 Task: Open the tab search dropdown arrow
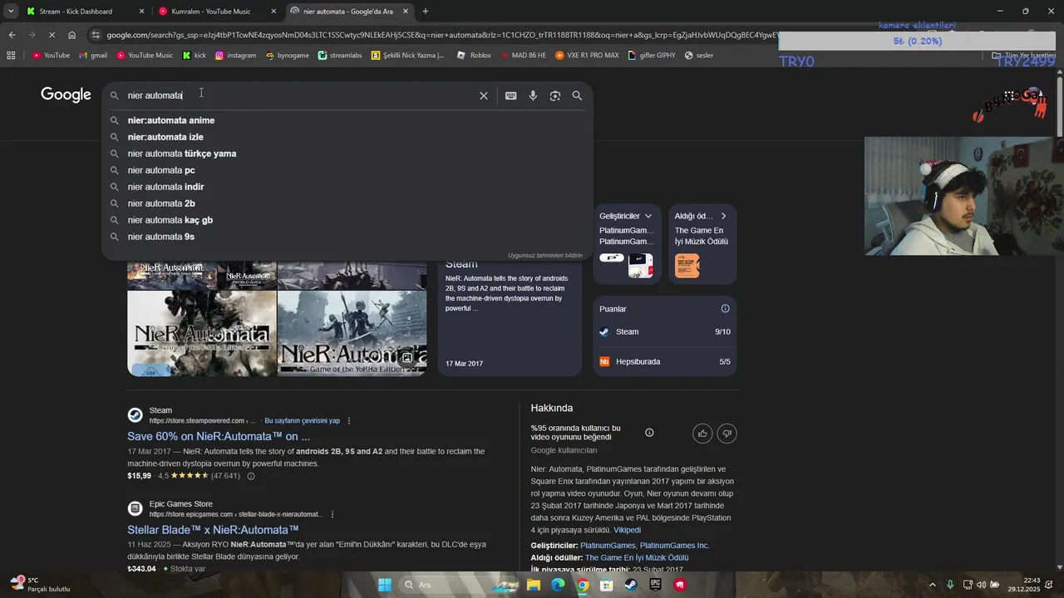[x=11, y=11]
